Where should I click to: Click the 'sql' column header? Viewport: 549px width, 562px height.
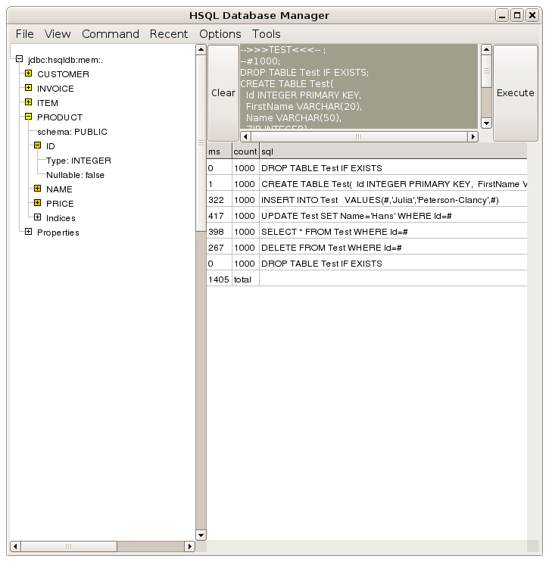(393, 151)
